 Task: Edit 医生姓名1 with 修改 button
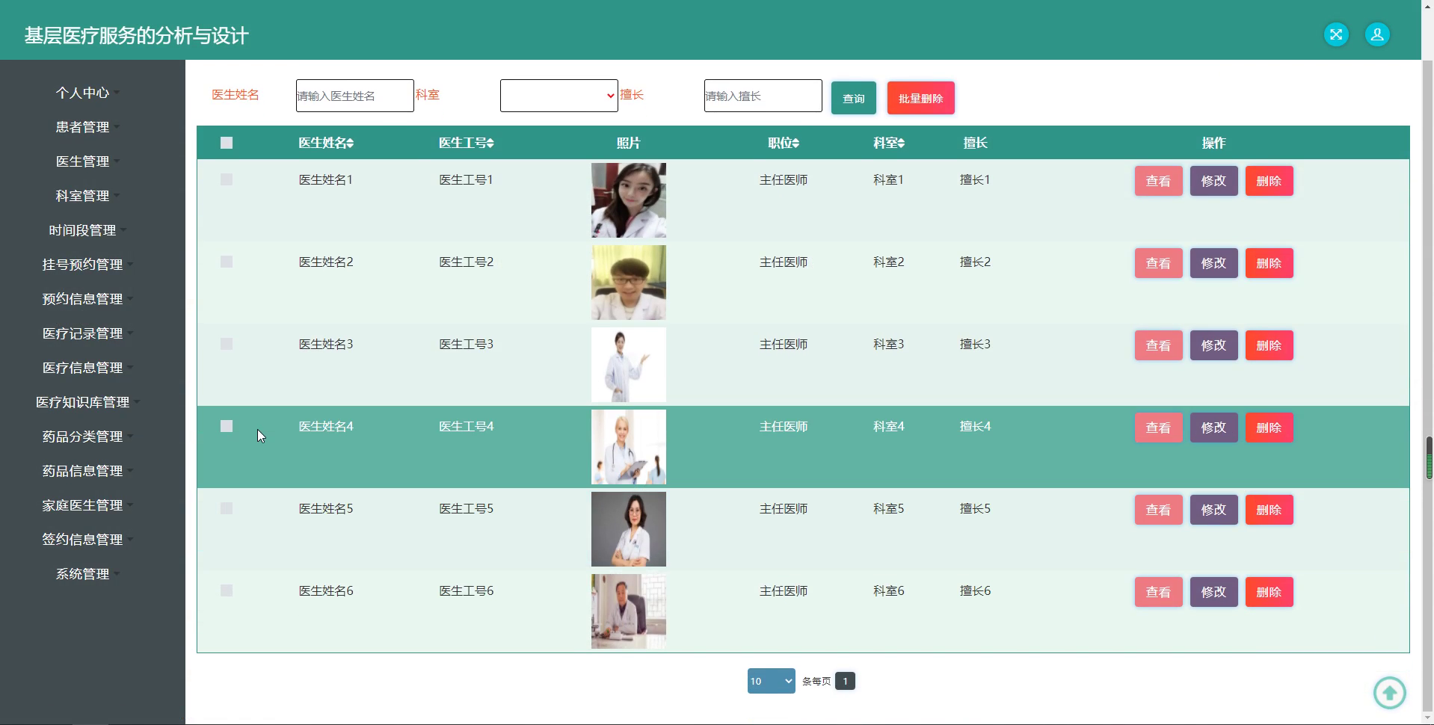(1214, 181)
